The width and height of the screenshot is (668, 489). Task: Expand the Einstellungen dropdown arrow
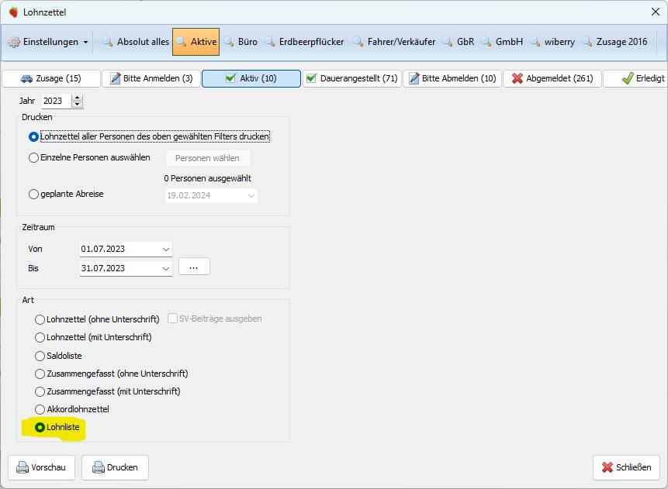[x=85, y=42]
